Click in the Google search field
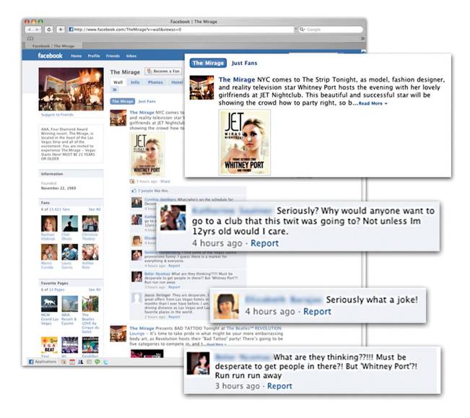The image size is (470, 418). tap(331, 30)
